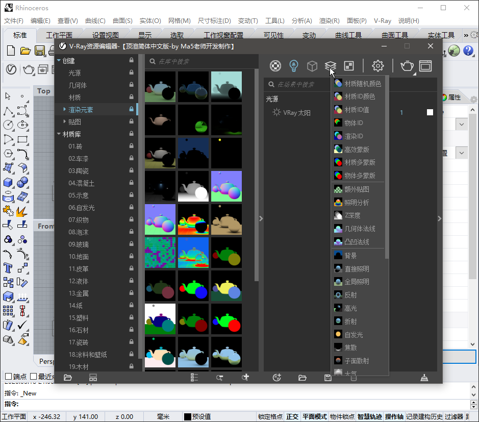This screenshot has height=422, width=479.
Task: Toggle the 端点 osnap checkbox
Action: [9, 376]
